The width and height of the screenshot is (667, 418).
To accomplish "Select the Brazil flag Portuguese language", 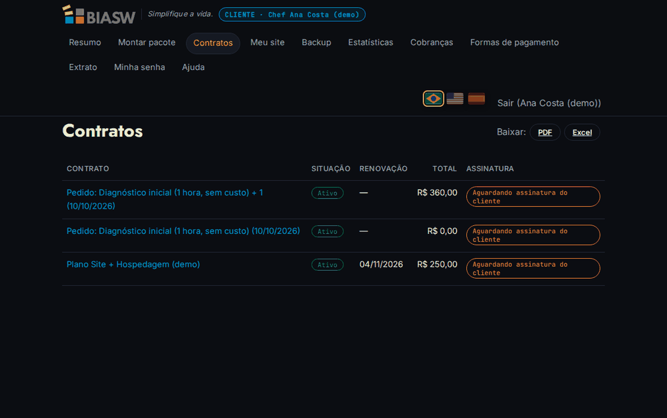I will (433, 99).
